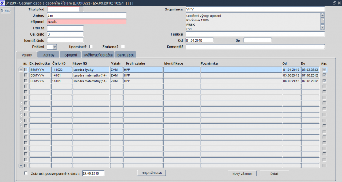Focus the empty Do date field in header
Image resolution: width=342 pixels, height=182 pixels.
point(258,40)
